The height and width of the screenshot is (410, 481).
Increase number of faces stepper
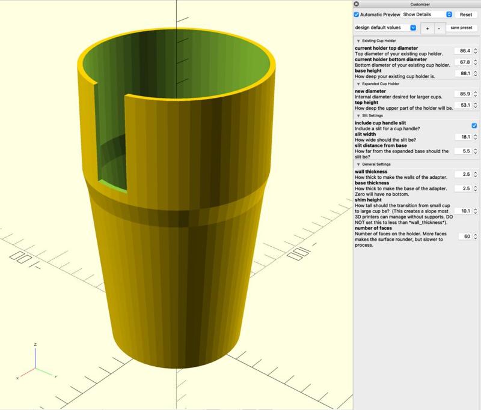[475, 234]
